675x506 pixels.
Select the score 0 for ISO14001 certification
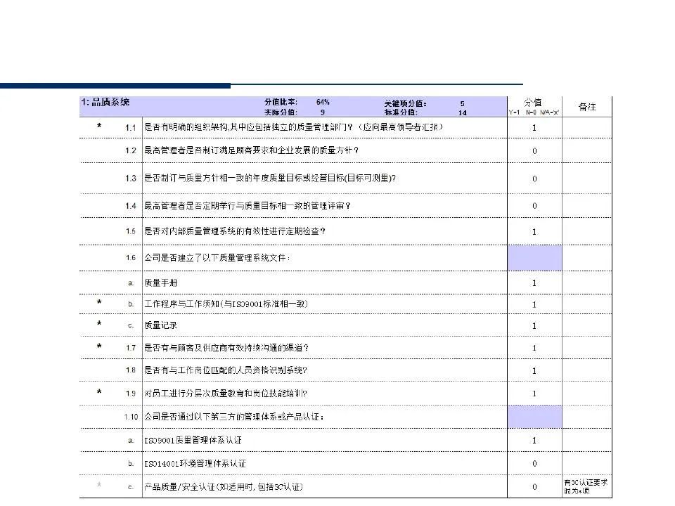click(x=534, y=464)
